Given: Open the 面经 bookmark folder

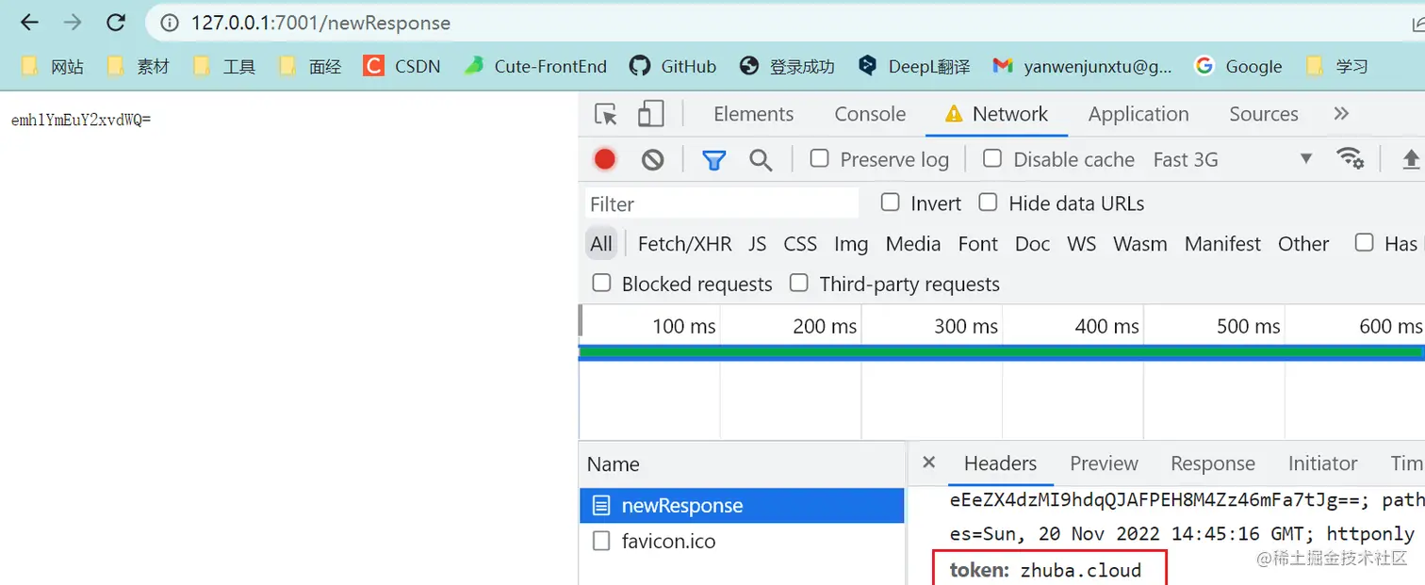Looking at the screenshot, I should pos(311,66).
